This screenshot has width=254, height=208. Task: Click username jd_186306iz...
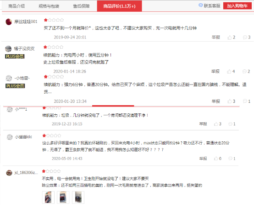(26, 173)
